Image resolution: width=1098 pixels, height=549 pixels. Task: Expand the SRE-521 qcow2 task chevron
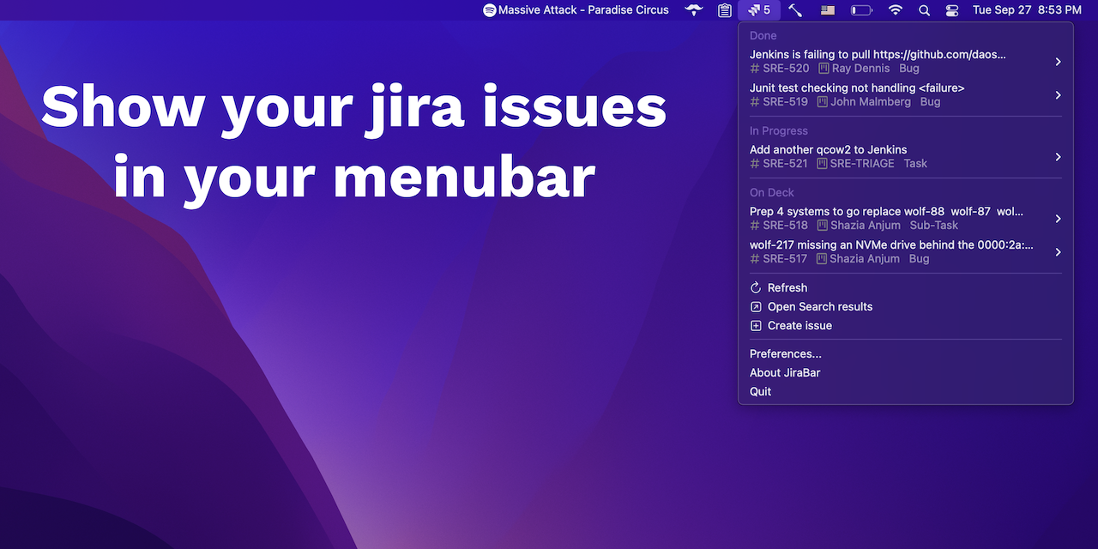click(1058, 156)
